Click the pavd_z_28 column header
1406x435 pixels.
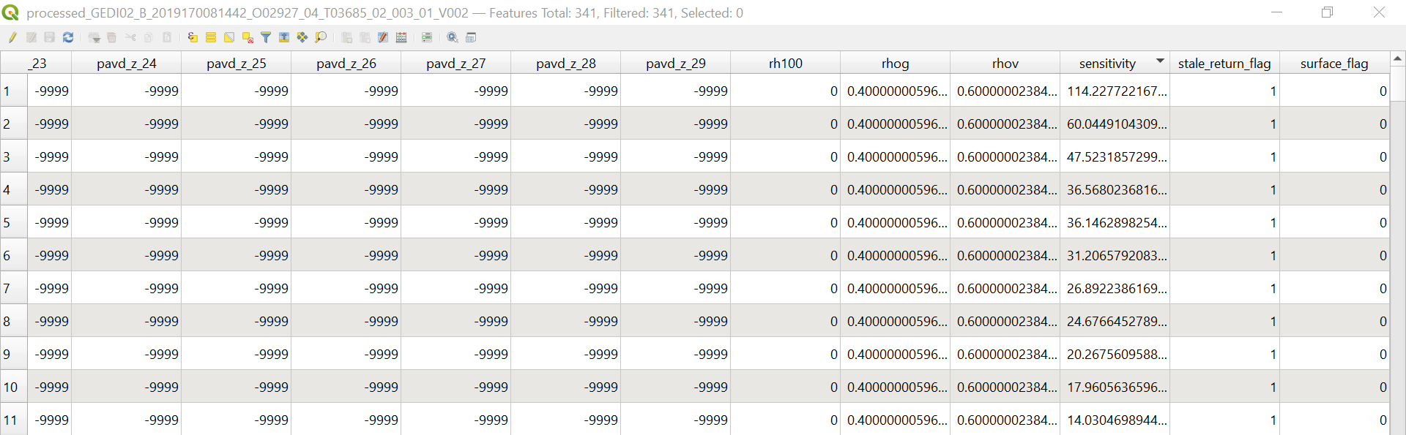566,63
